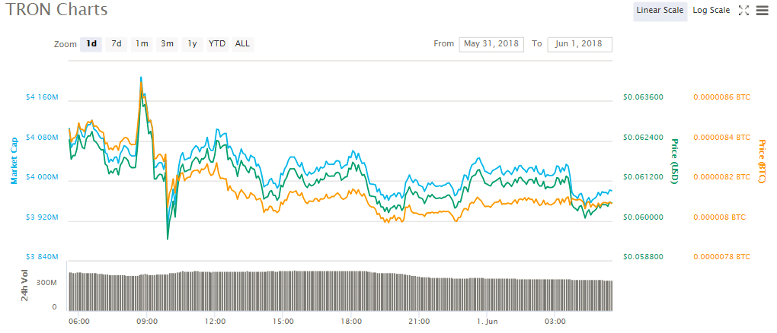777x333 pixels.
Task: Click the $3 920M market cap label
Action: tap(42, 217)
